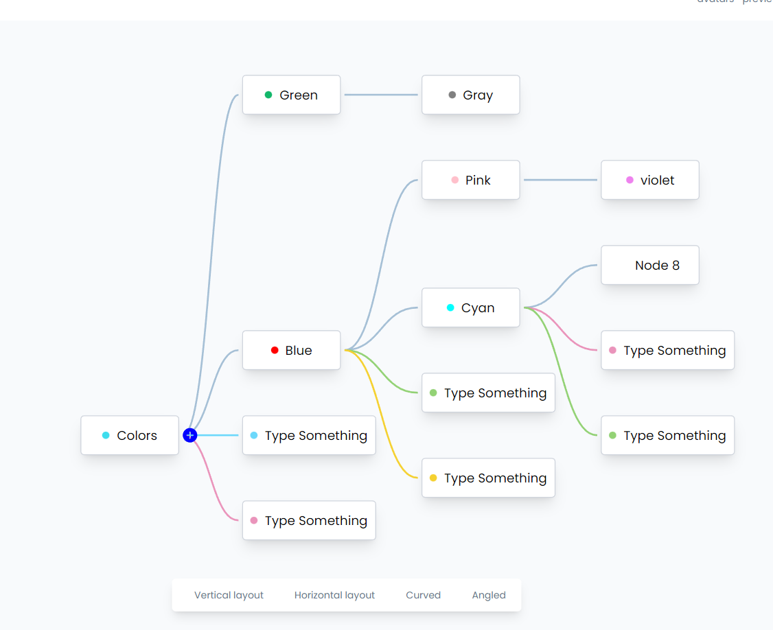The height and width of the screenshot is (630, 773).
Task: Select the Cyan node
Action: coord(470,307)
